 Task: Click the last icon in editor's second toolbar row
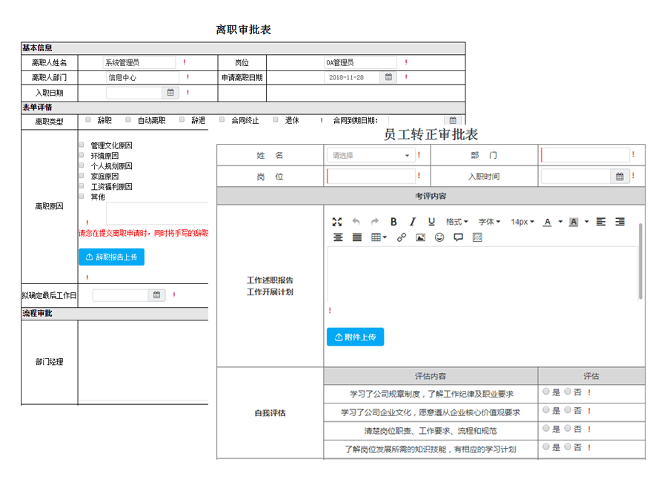tap(477, 237)
